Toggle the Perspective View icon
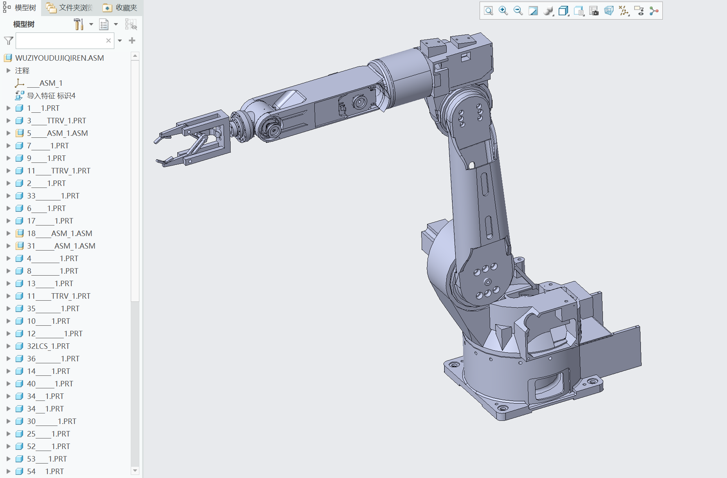 (609, 11)
